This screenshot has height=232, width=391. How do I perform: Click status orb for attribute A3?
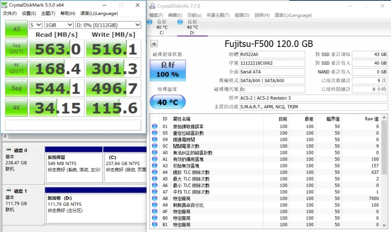click(154, 165)
